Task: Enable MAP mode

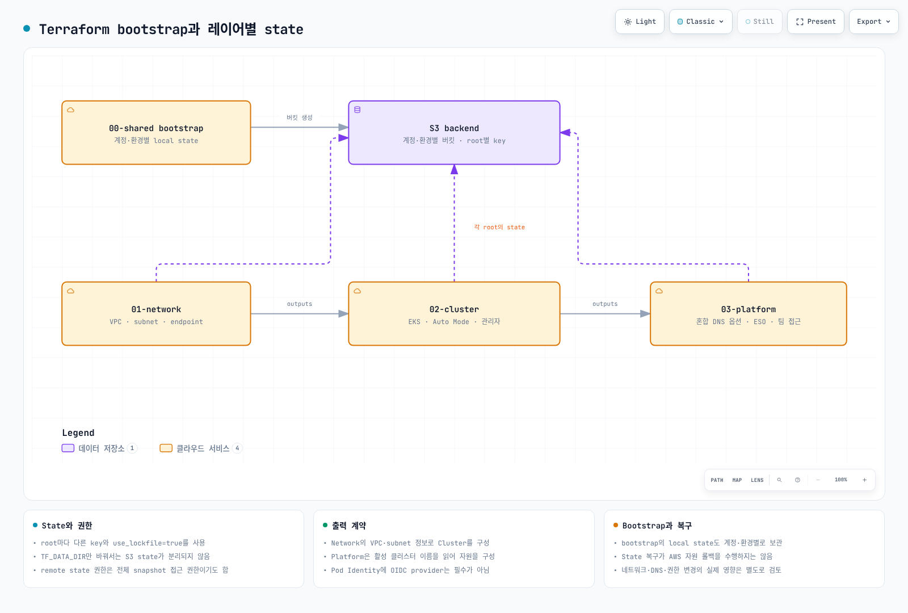Action: point(737,480)
